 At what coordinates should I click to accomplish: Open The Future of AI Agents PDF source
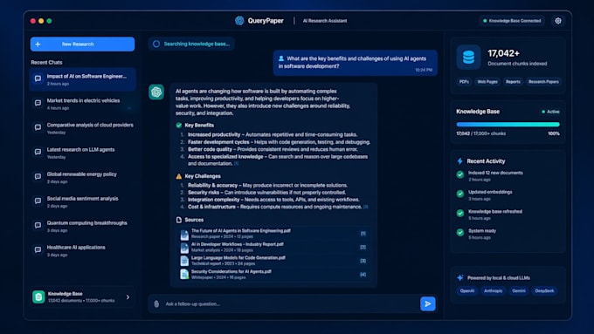(273, 234)
